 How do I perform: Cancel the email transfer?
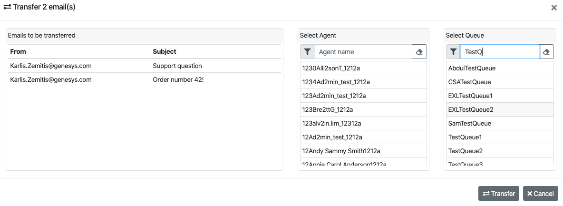[540, 194]
